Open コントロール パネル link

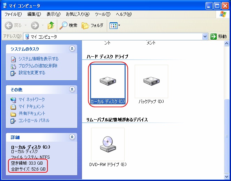34,120
